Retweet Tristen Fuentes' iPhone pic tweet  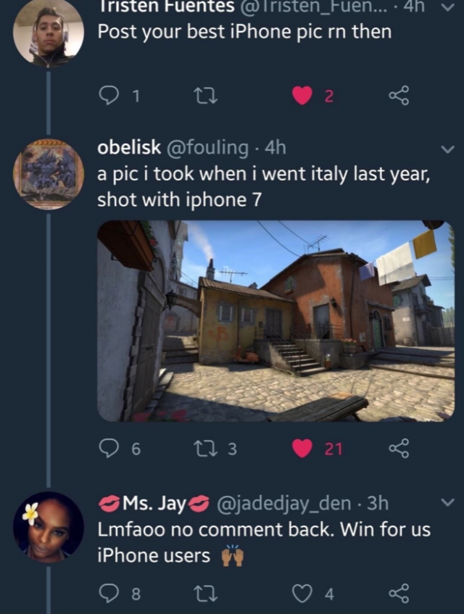click(206, 96)
